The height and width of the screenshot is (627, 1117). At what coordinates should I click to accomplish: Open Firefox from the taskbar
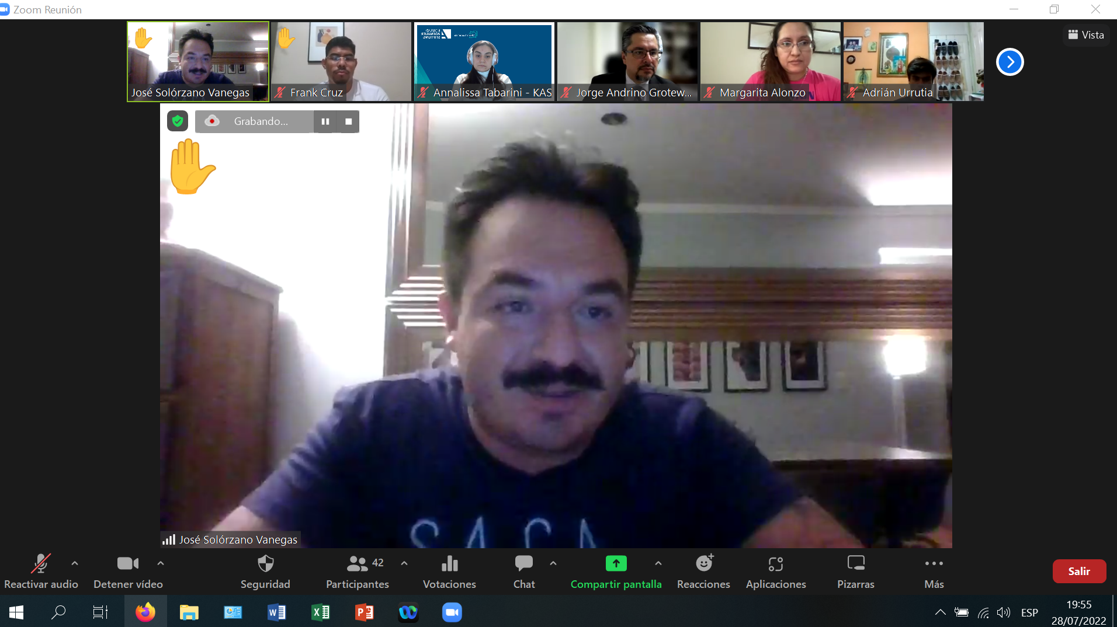coord(145,612)
